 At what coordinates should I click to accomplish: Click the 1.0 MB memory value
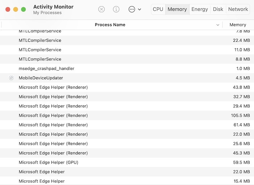pos(243,69)
